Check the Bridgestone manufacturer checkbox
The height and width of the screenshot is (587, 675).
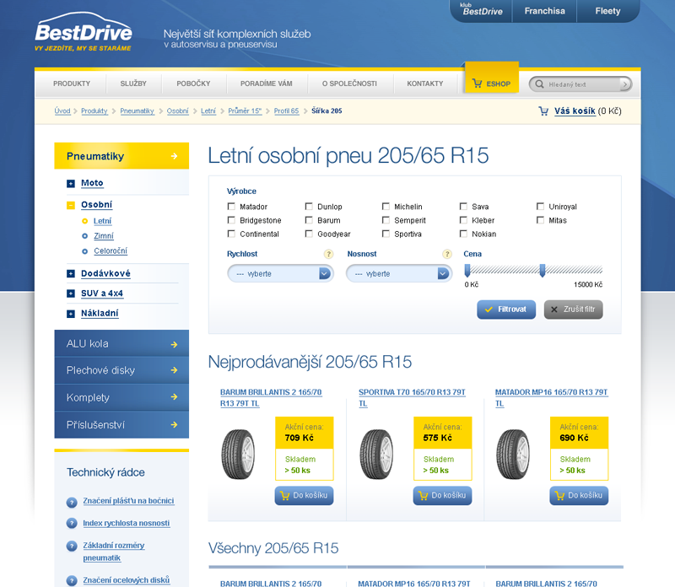[x=231, y=220]
